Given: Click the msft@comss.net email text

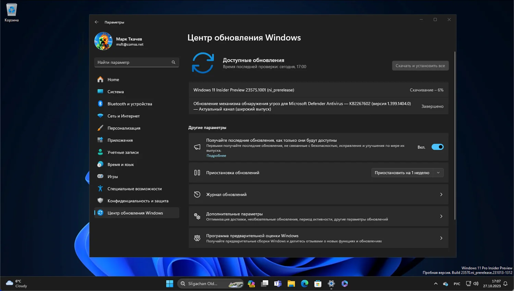Looking at the screenshot, I should pos(130,45).
